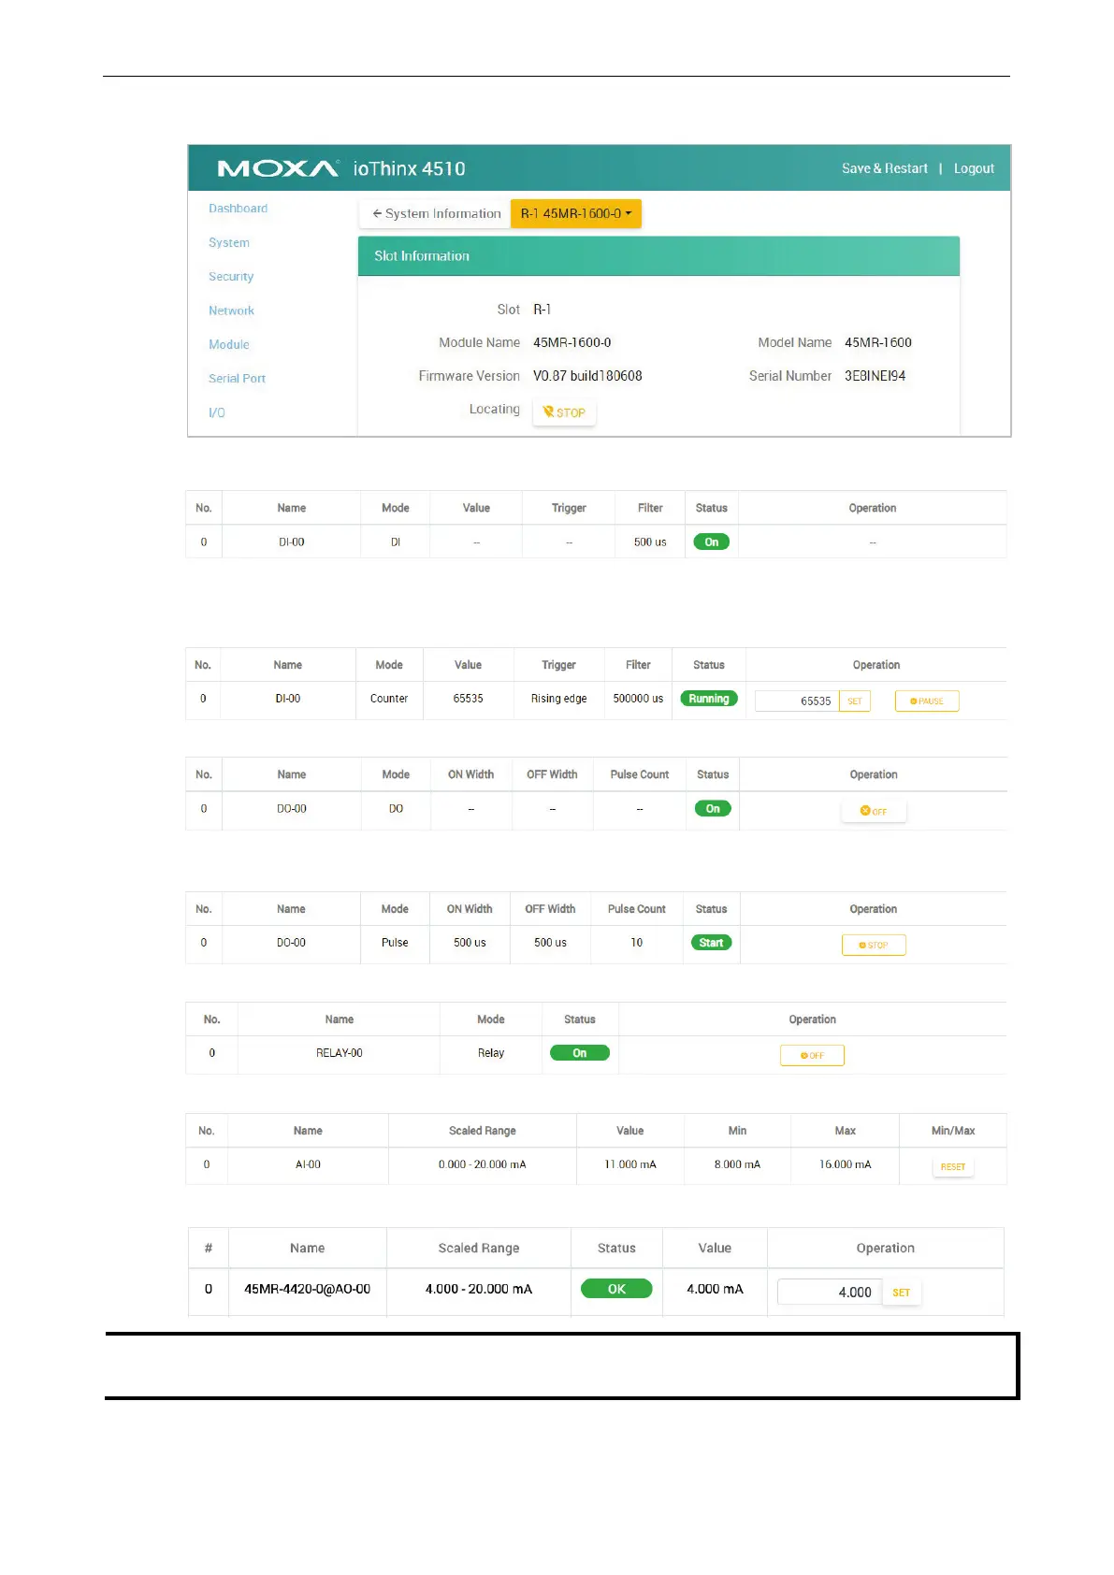
Task: Click the 'Counter' mode cell
Action: (x=389, y=699)
